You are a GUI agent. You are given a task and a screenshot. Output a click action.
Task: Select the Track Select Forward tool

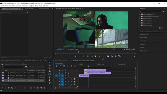(50, 65)
